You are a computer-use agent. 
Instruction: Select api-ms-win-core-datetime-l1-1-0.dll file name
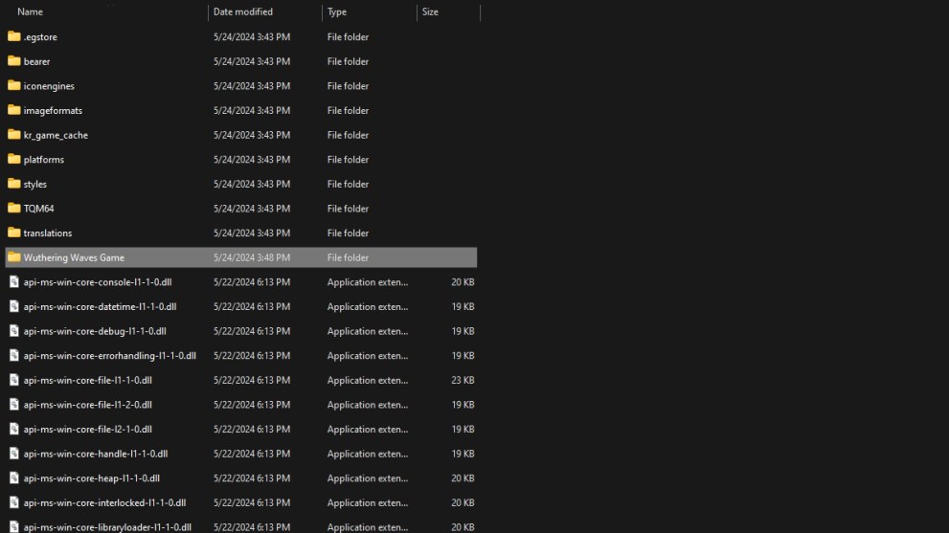pyautogui.click(x=100, y=307)
